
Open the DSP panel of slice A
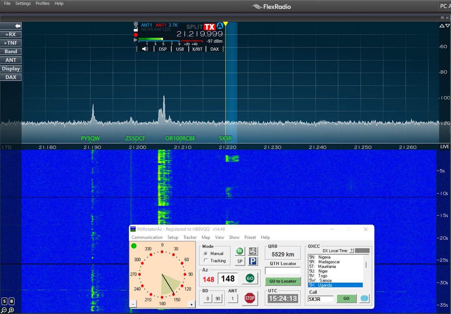click(163, 49)
